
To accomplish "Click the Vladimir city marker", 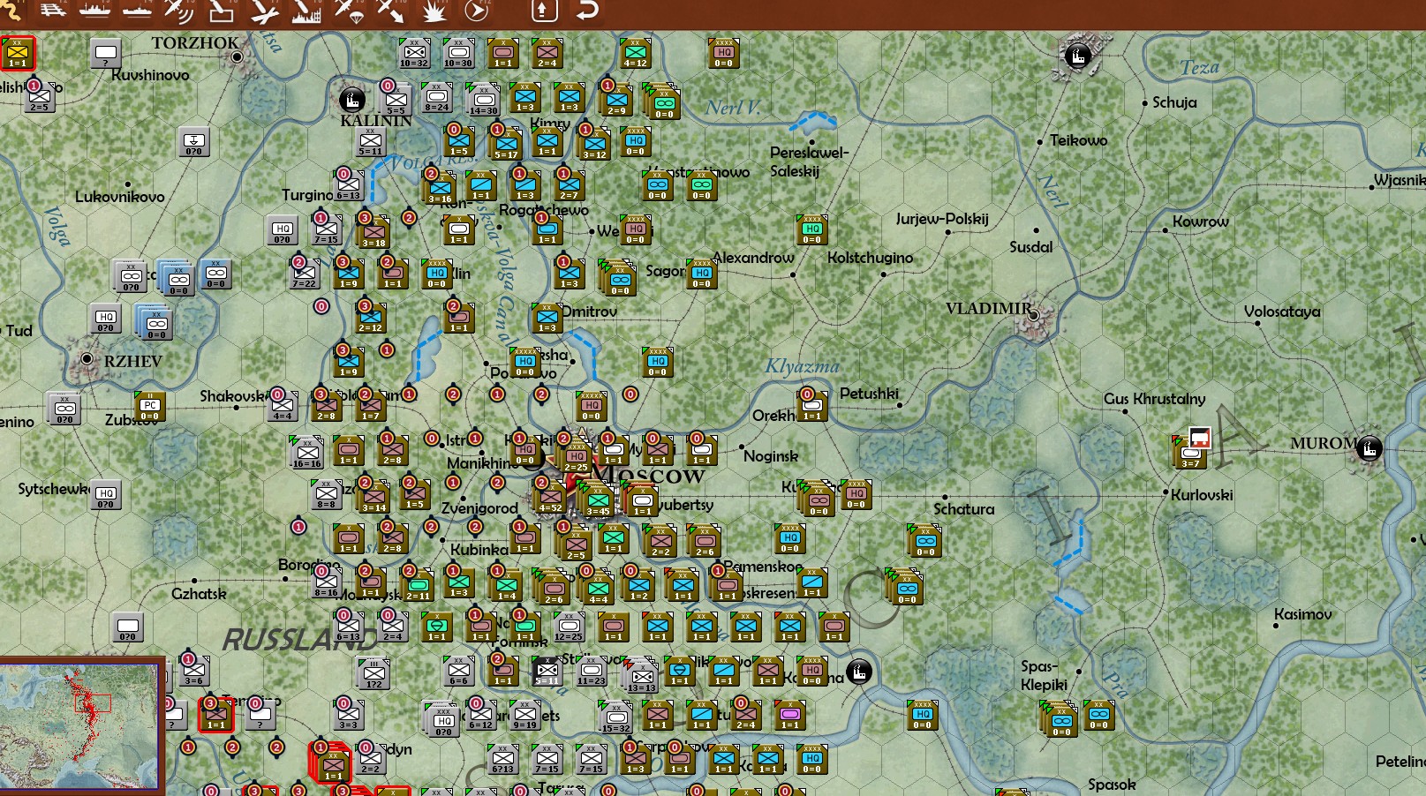I will pos(1036,317).
